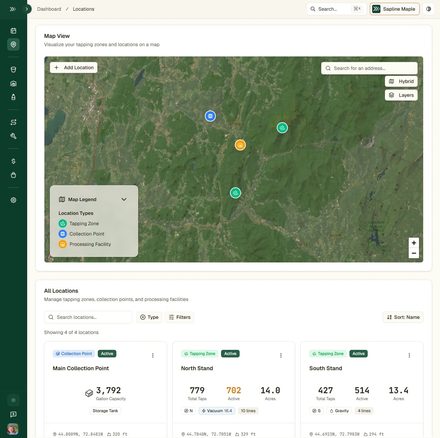Click the sap bucket sidebar icon

(13, 70)
